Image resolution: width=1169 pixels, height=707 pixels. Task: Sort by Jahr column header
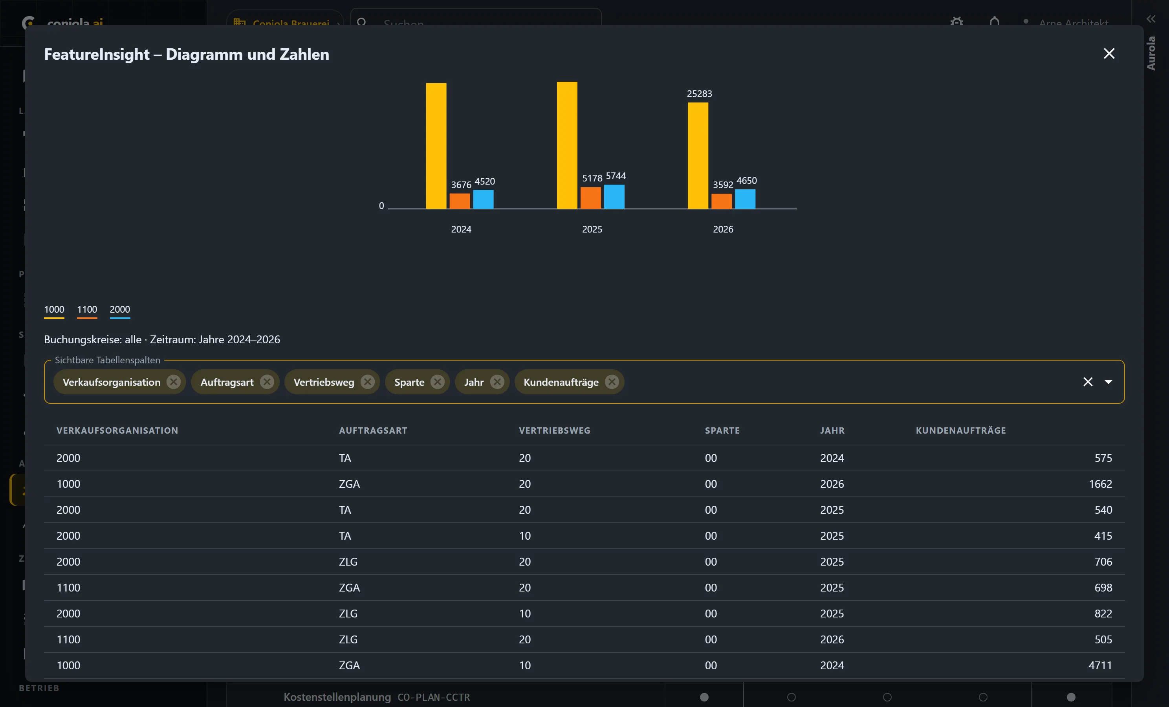tap(832, 430)
